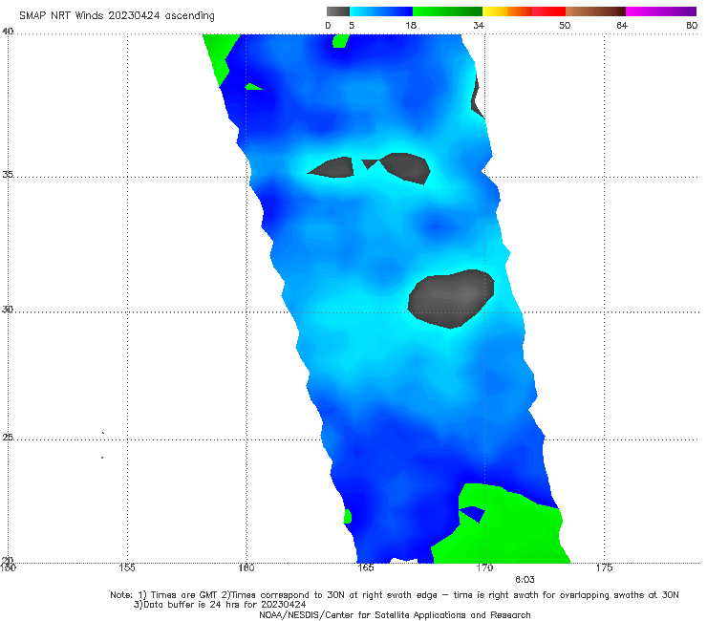This screenshot has width=707, height=621.
Task: Click the colorbar label '64'
Action: [x=622, y=25]
